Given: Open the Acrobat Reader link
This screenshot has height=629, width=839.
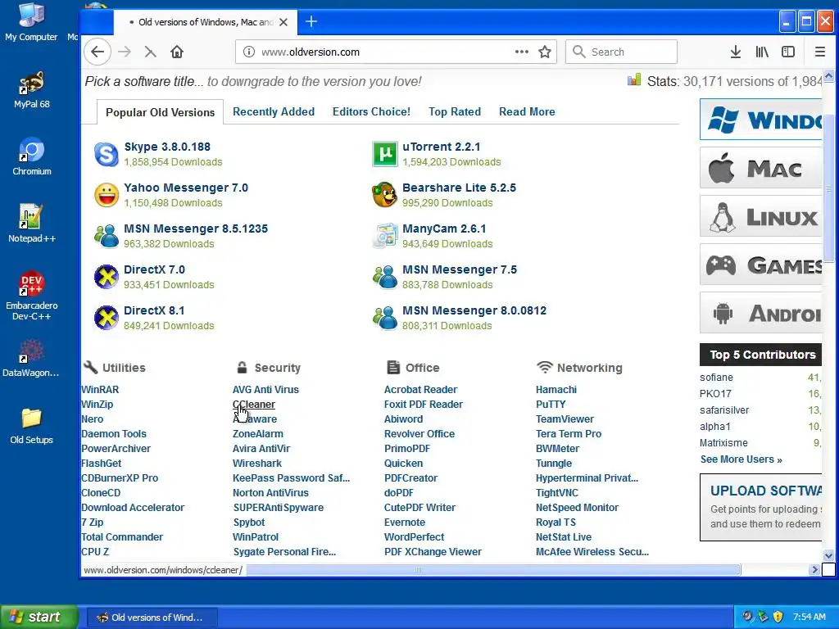Looking at the screenshot, I should (x=420, y=389).
